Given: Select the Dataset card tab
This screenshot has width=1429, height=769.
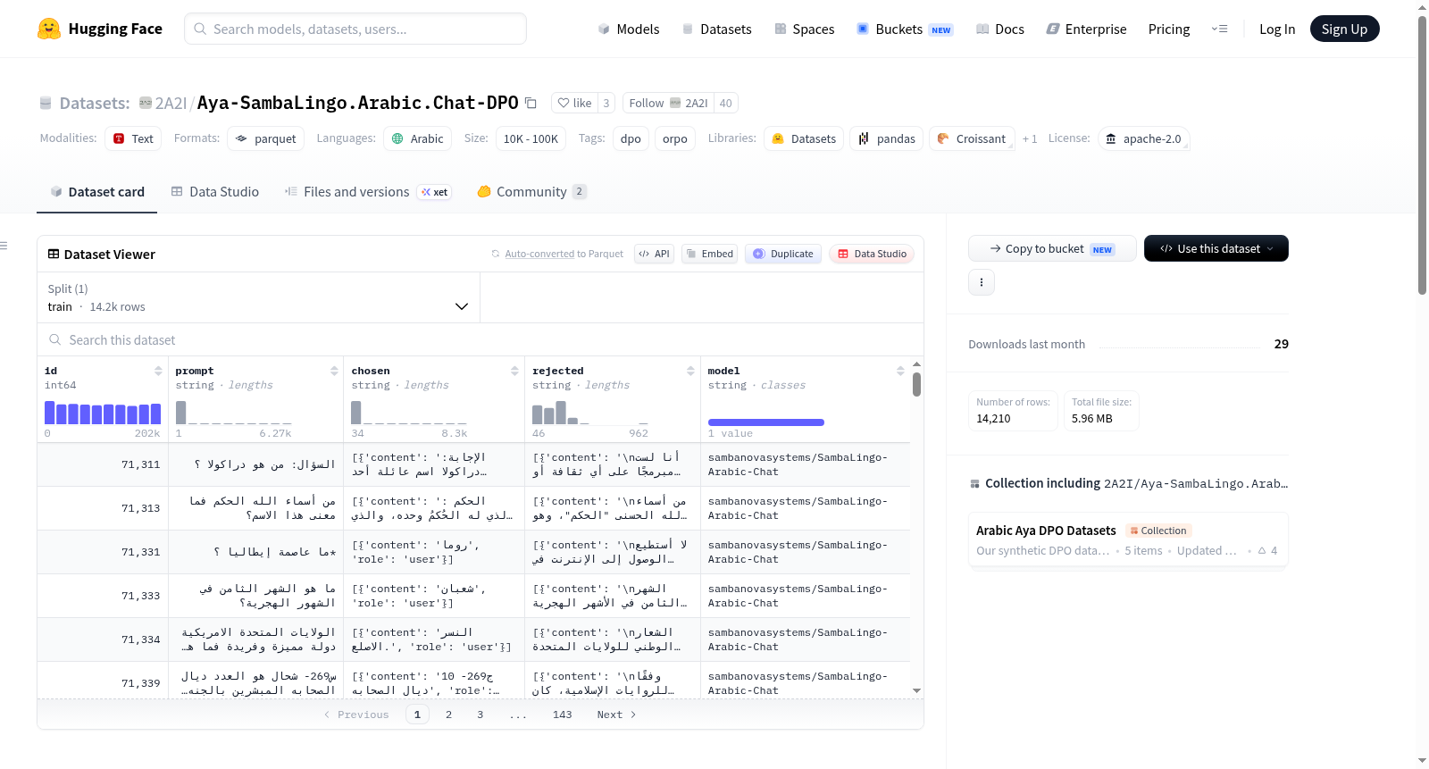Looking at the screenshot, I should point(97,191).
